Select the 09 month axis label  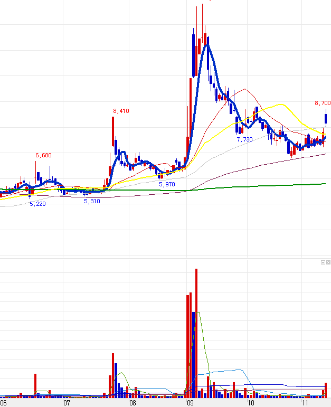pos(190,403)
